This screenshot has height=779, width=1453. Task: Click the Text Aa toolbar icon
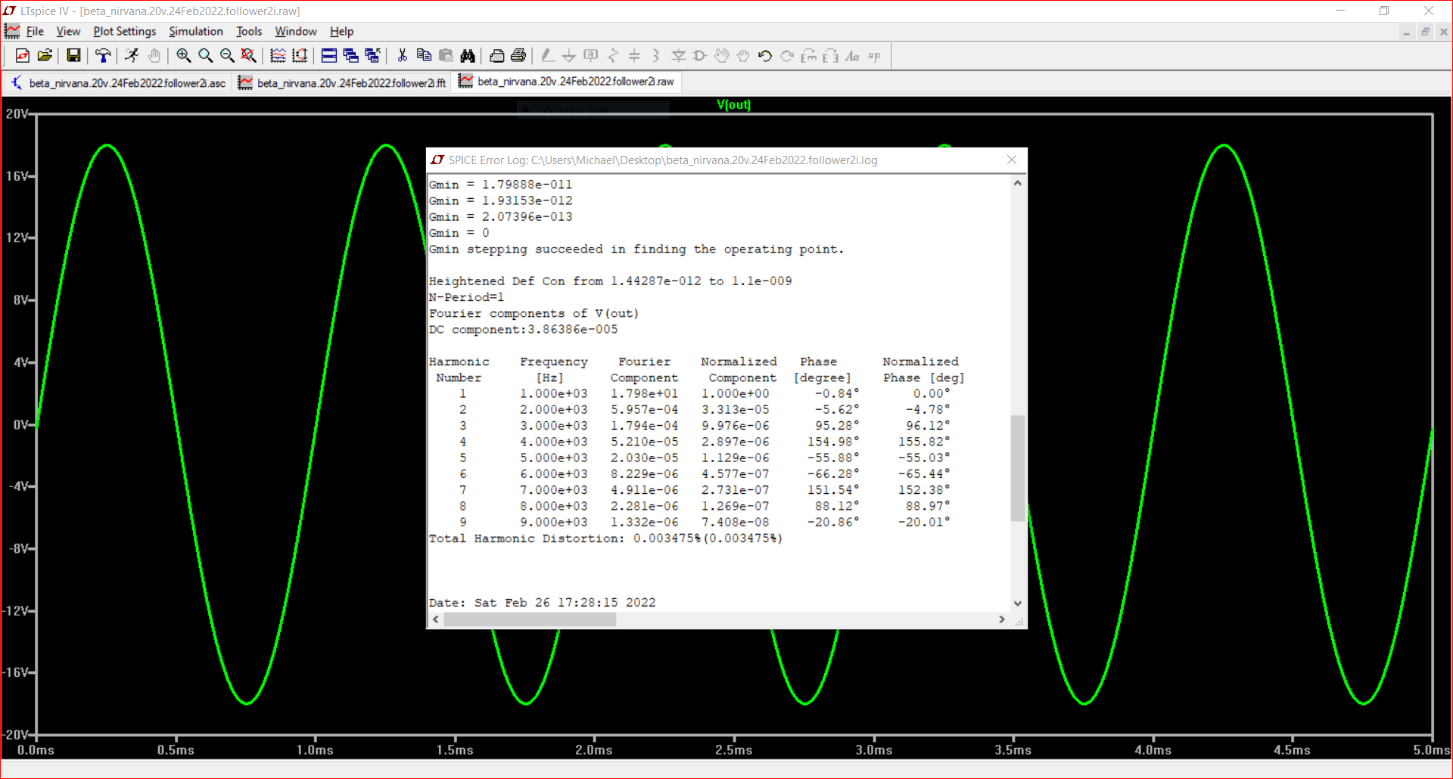[x=852, y=56]
